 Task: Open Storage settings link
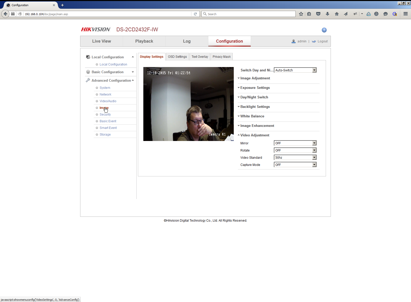105,135
